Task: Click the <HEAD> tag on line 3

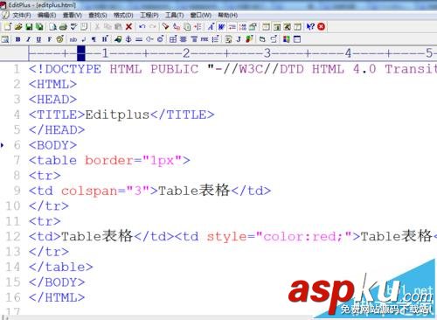Action: click(x=52, y=100)
